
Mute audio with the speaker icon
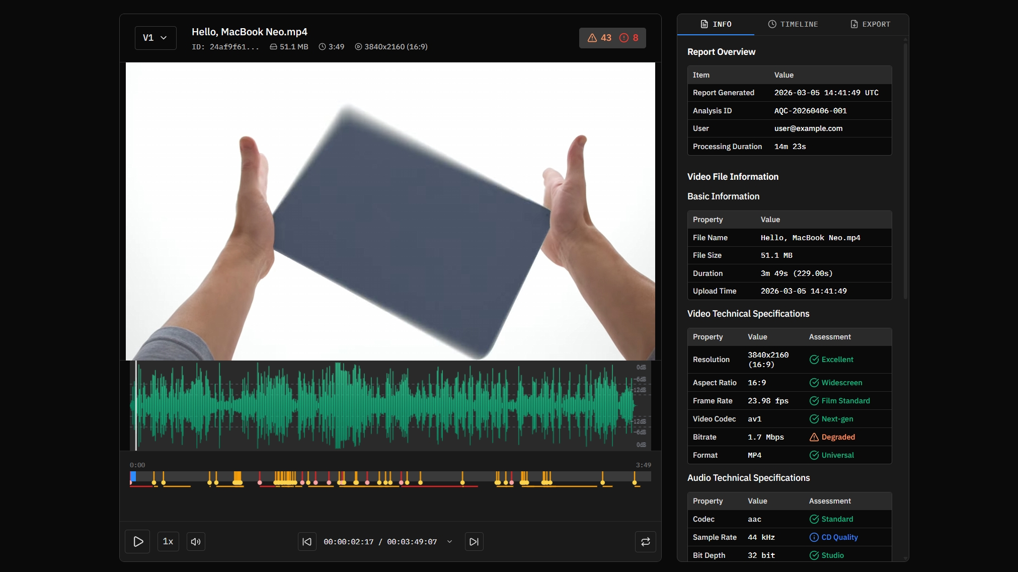coord(196,542)
